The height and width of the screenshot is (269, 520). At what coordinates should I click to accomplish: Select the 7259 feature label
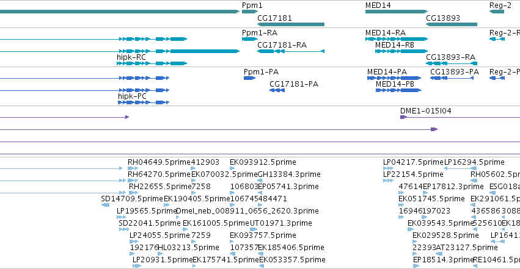click(x=201, y=235)
